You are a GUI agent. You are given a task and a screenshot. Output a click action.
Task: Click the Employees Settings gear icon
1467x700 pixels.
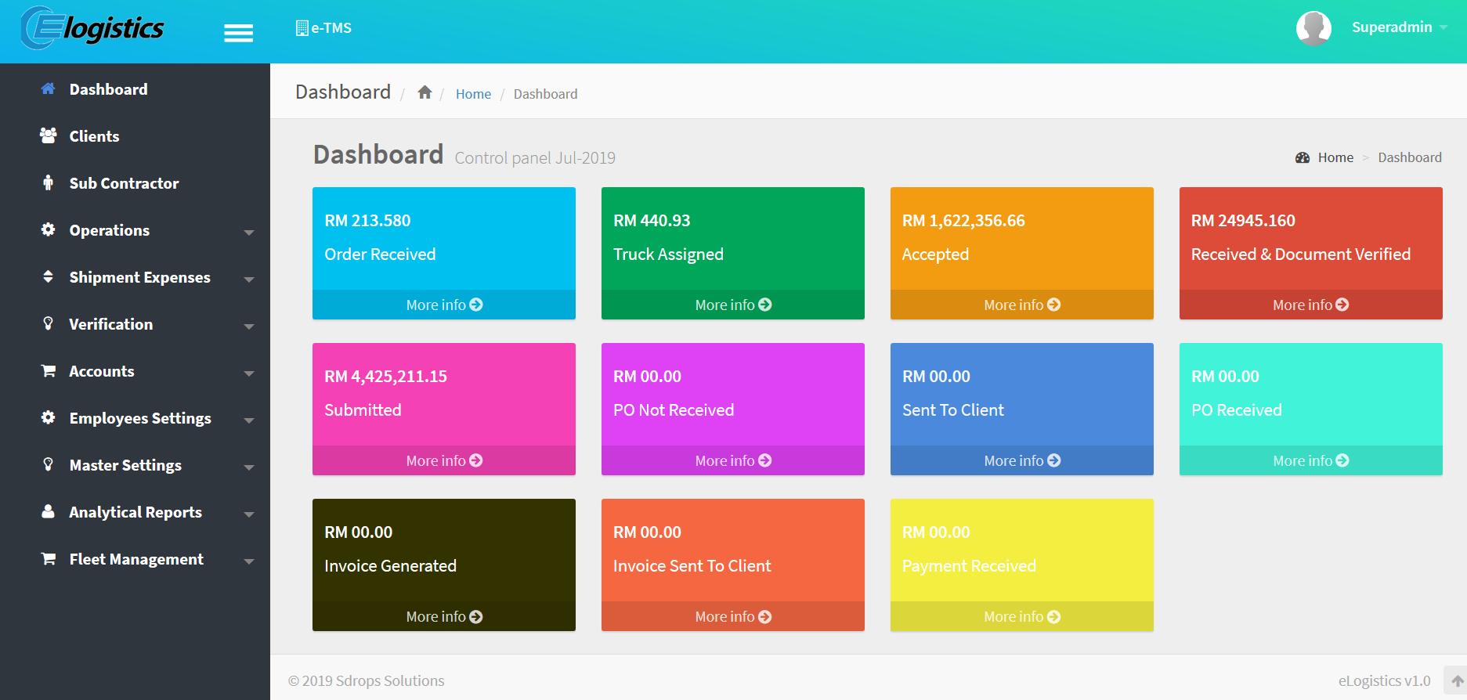(49, 417)
